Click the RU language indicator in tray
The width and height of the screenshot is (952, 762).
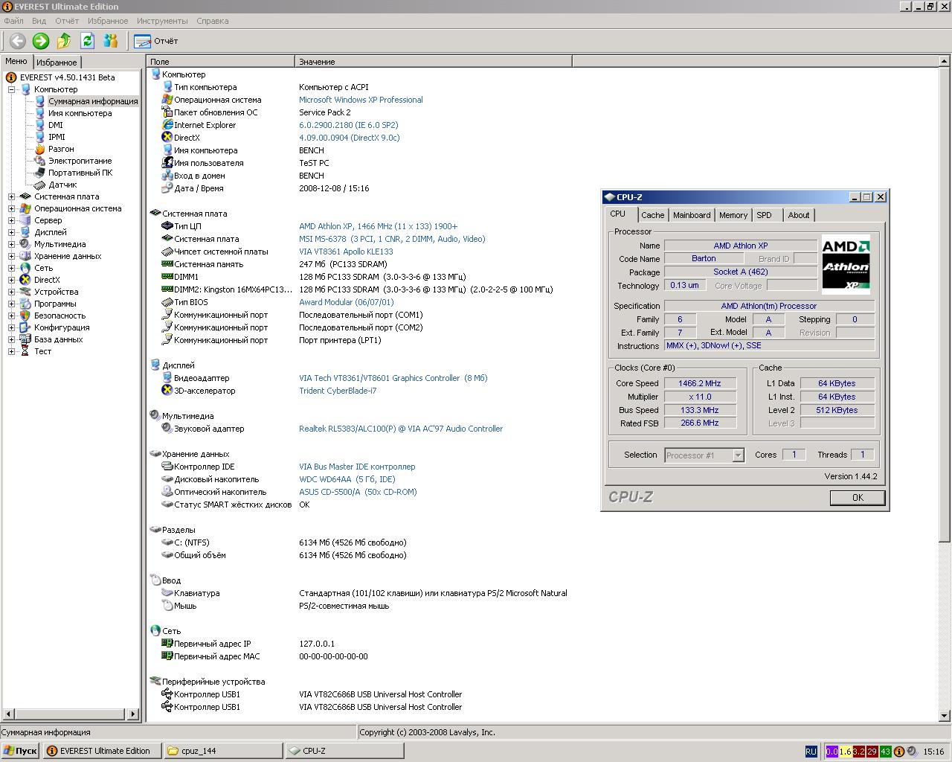pos(811,752)
